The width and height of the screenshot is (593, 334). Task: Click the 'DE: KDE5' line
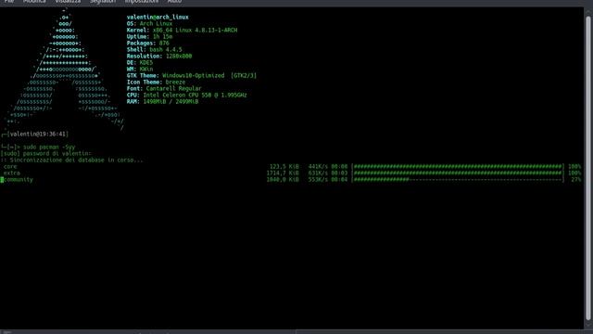point(140,62)
